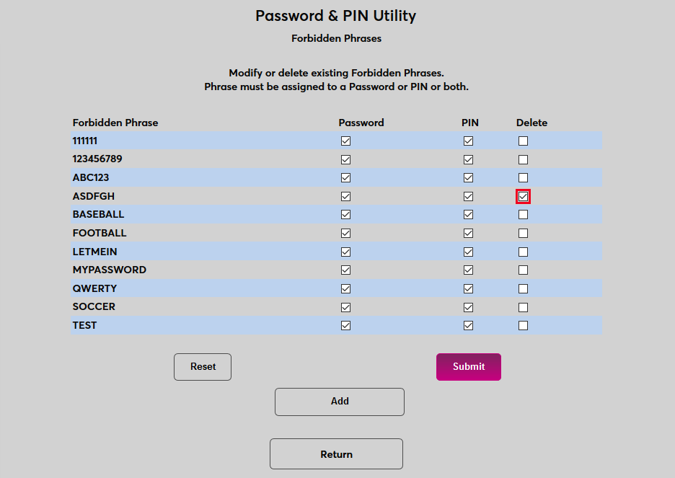Enable the Delete checkbox for QWERTY
The width and height of the screenshot is (675, 478).
(x=523, y=288)
